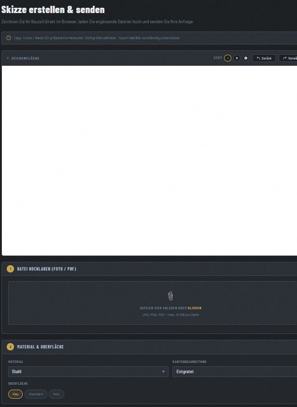Click the Material & Oberfläche section header
This screenshot has height=407, width=297.
click(x=41, y=347)
